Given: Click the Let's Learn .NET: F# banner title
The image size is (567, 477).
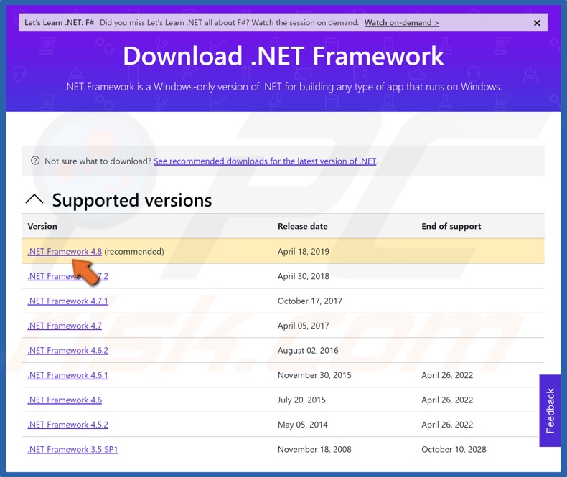Looking at the screenshot, I should (x=60, y=22).
